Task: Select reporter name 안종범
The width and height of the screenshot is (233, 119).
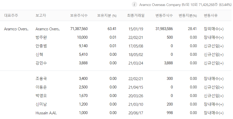Action: coord(41,46)
